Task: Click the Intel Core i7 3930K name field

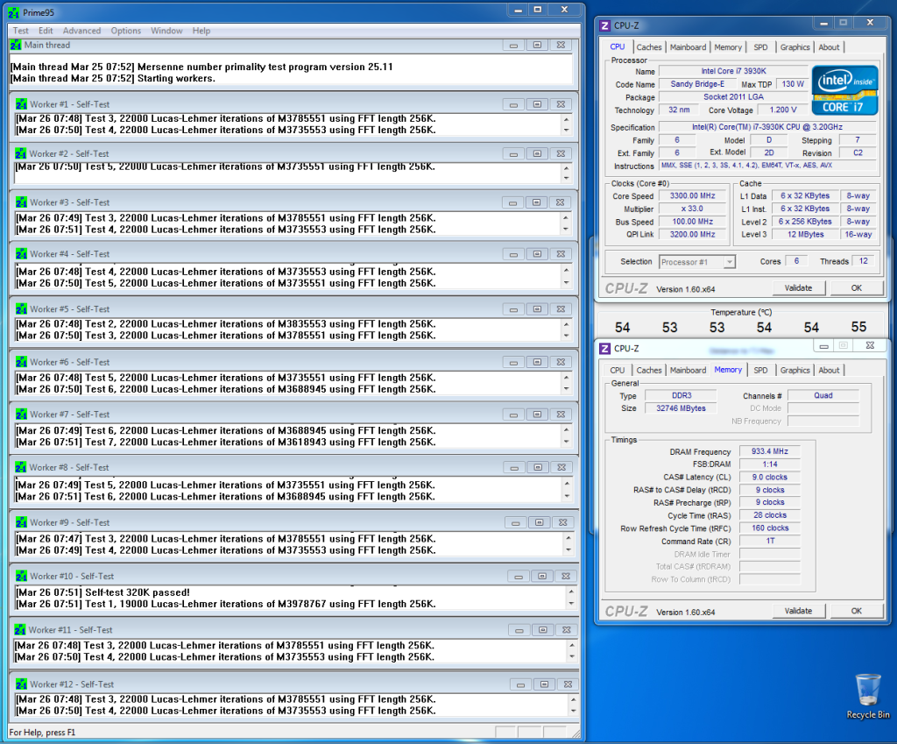Action: click(x=733, y=71)
